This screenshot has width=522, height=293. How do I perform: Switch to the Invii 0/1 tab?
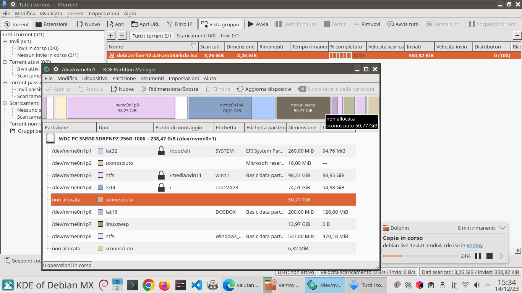tap(230, 35)
